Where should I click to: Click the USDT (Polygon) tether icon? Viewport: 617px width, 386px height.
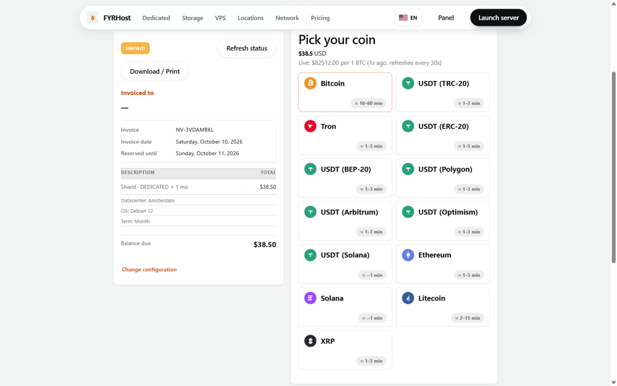point(408,169)
